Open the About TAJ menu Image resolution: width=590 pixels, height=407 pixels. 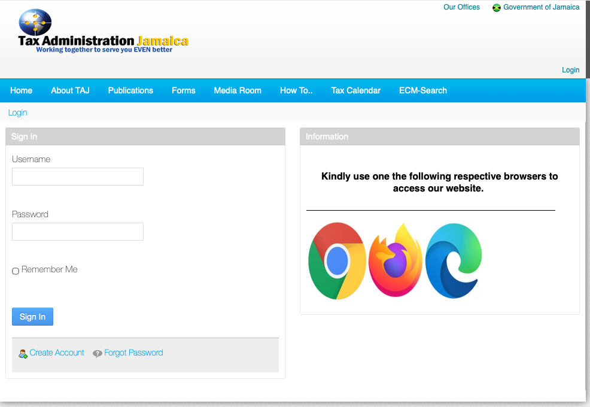pos(71,90)
